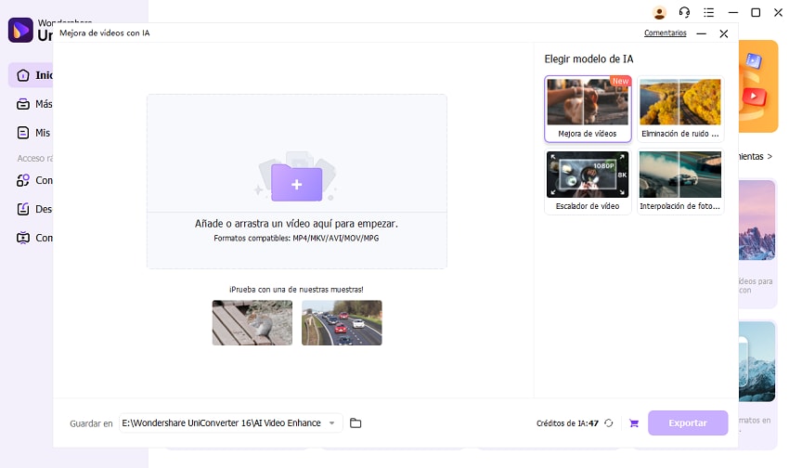The image size is (789, 468).
Task: Open the Des downloader sidebar item
Action: (x=34, y=209)
